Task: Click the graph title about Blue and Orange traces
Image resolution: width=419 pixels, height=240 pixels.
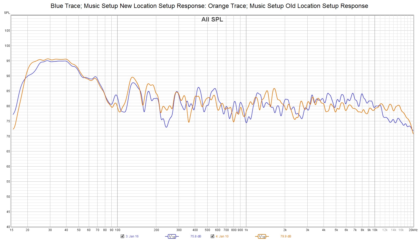Action: [x=209, y=6]
